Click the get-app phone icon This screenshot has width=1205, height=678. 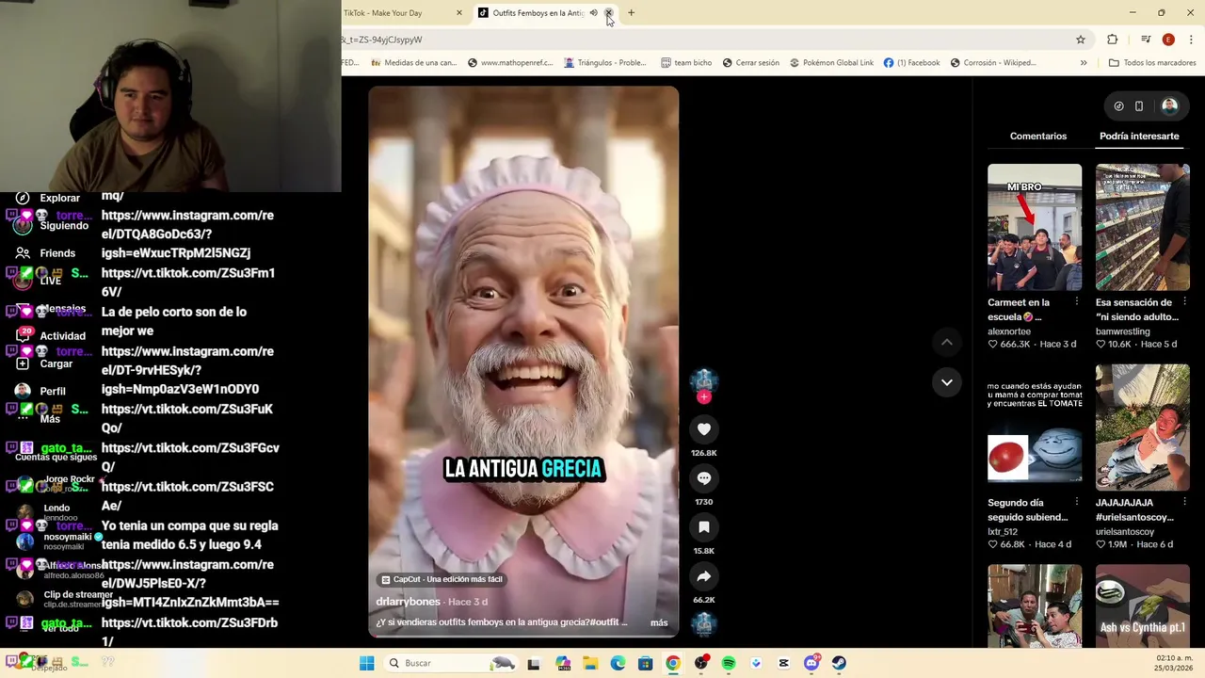click(x=1138, y=106)
